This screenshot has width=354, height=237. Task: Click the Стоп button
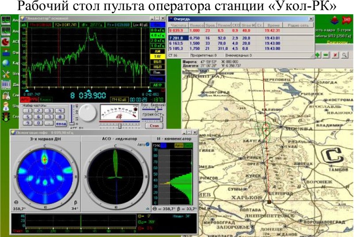pos(154,126)
